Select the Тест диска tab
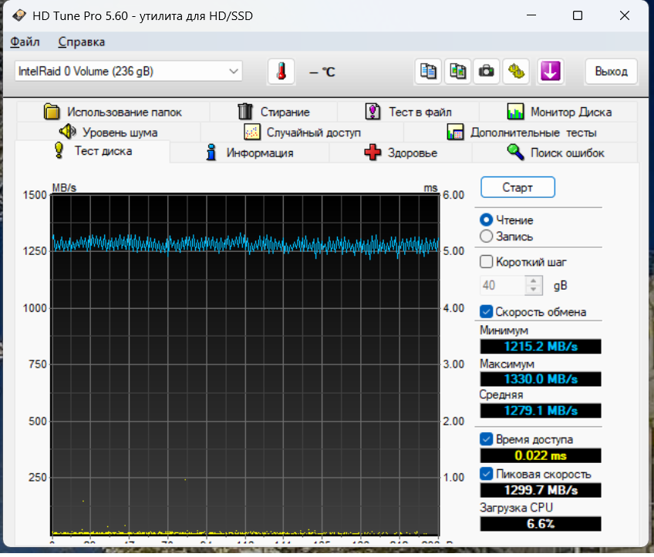 coord(93,151)
